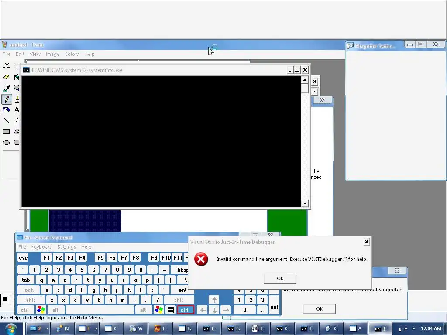Toggle the right shft key on keyboard

tap(179, 300)
